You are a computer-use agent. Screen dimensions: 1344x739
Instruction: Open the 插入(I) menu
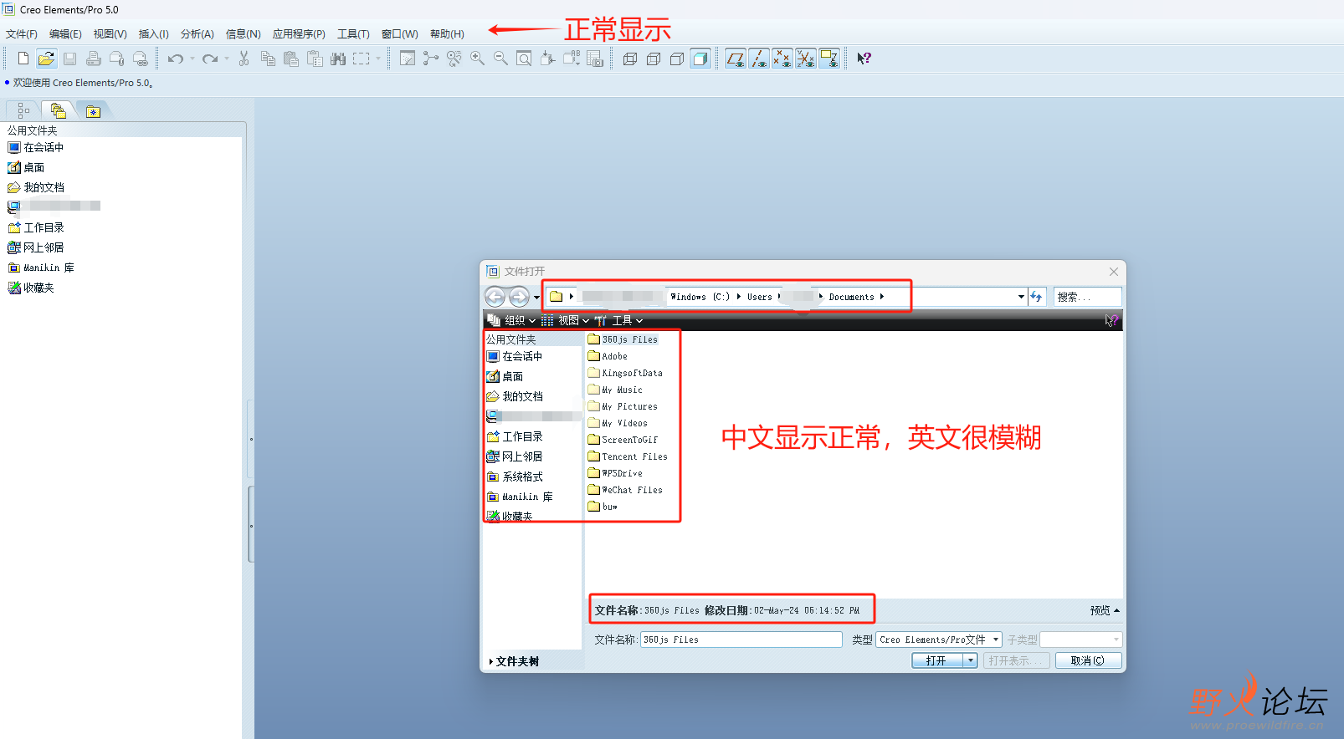pyautogui.click(x=153, y=34)
